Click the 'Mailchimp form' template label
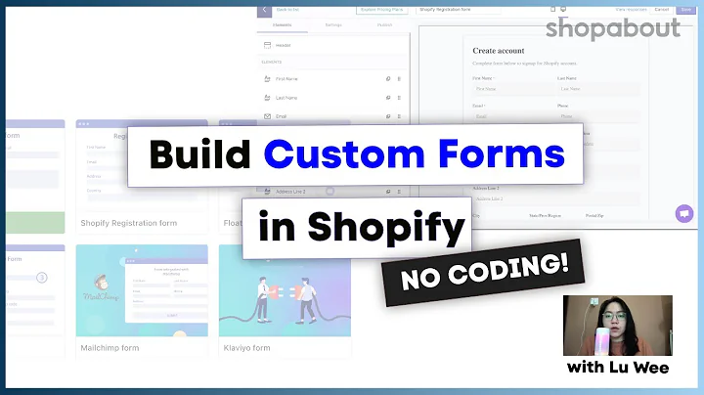The image size is (704, 395). (x=110, y=348)
